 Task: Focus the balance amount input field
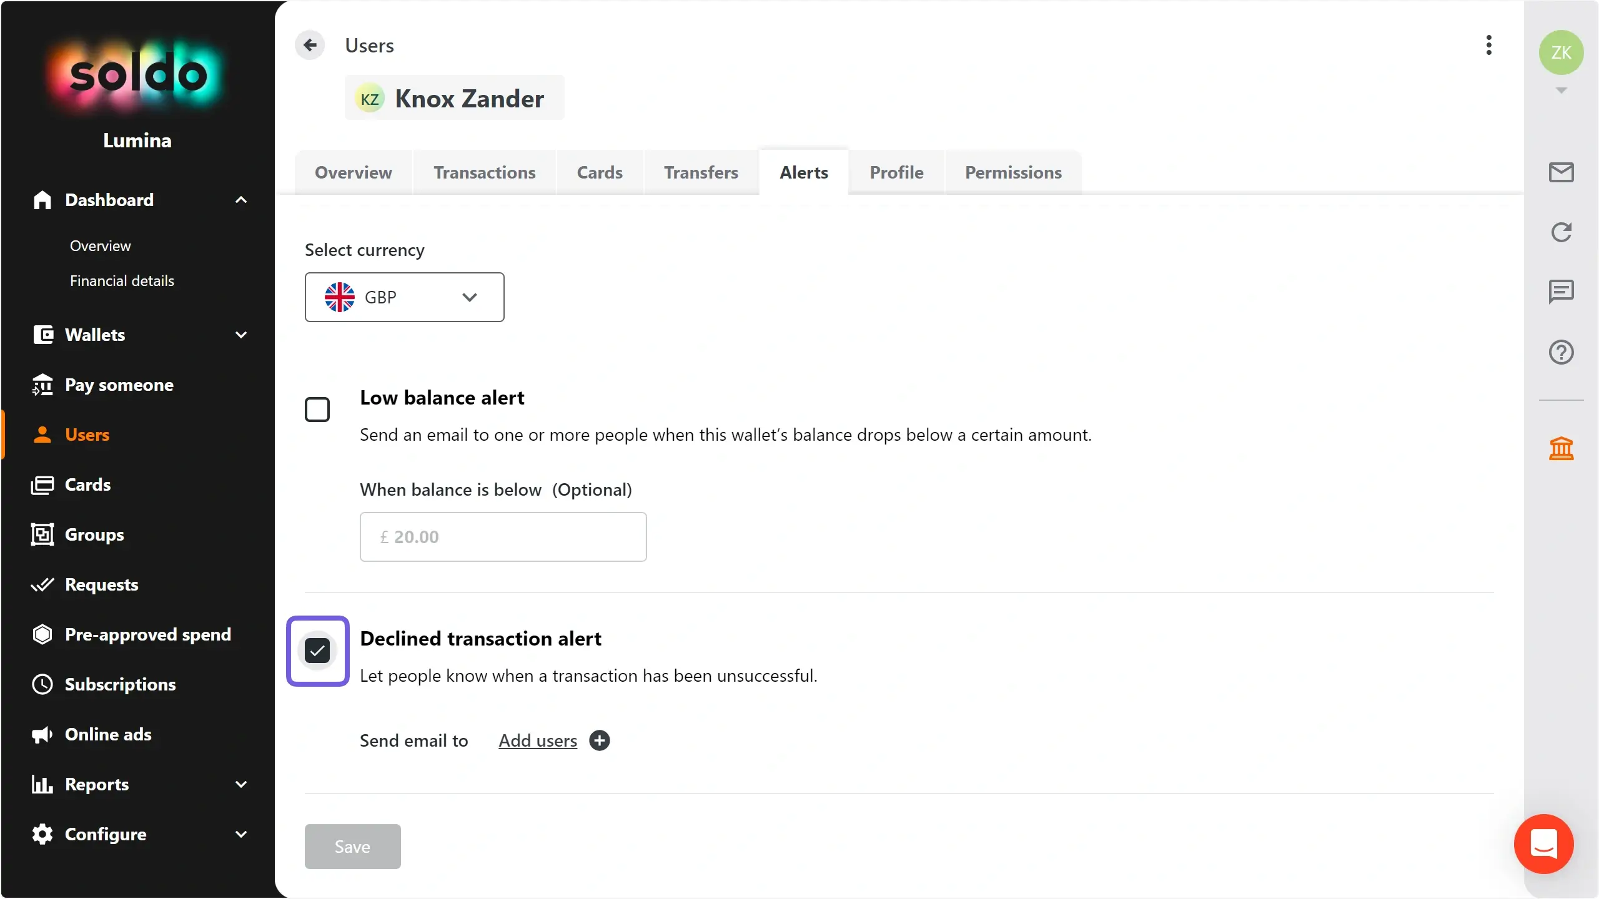pos(503,537)
